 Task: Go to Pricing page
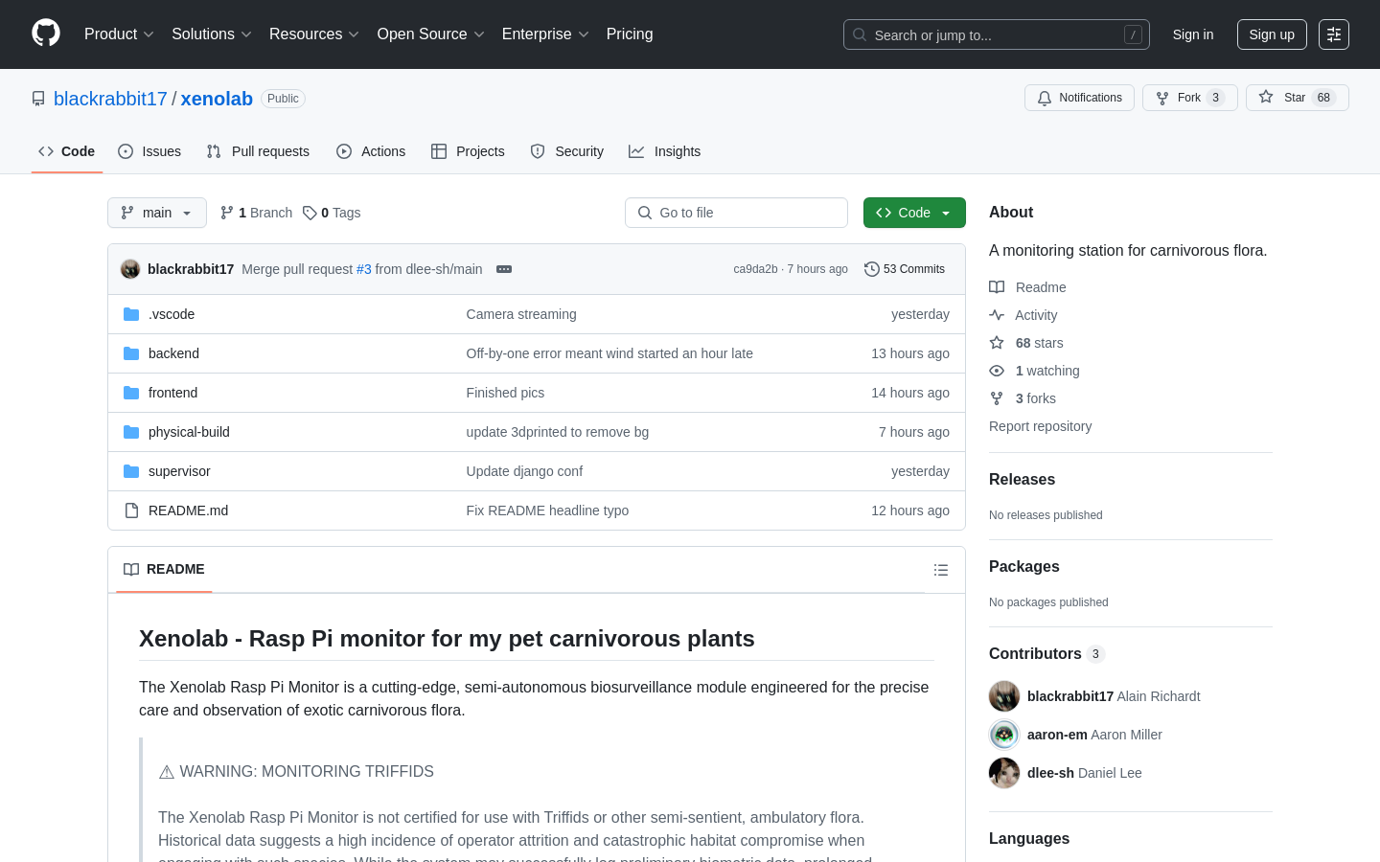630,34
